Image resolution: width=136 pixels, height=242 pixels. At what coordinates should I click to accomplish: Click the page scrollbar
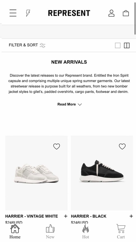pos(135,18)
